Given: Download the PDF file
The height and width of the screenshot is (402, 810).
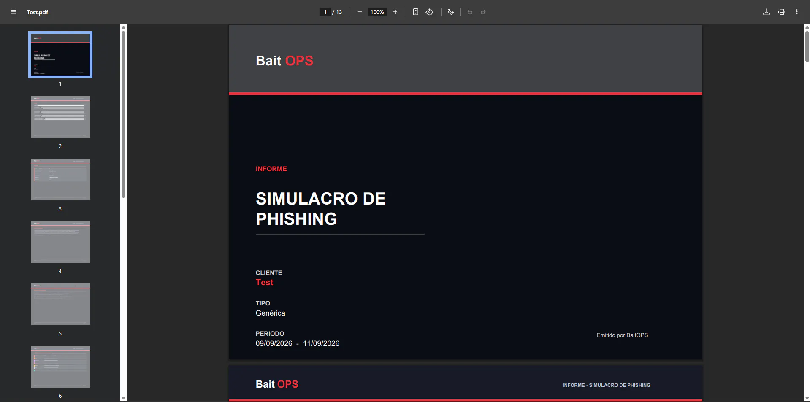Looking at the screenshot, I should (767, 12).
